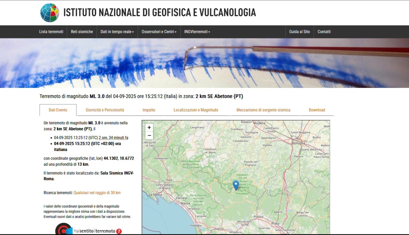409x235 pixels.
Task: Open Lista terremoti page
Action: [51, 32]
